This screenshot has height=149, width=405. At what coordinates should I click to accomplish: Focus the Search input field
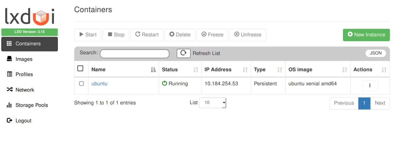(135, 54)
